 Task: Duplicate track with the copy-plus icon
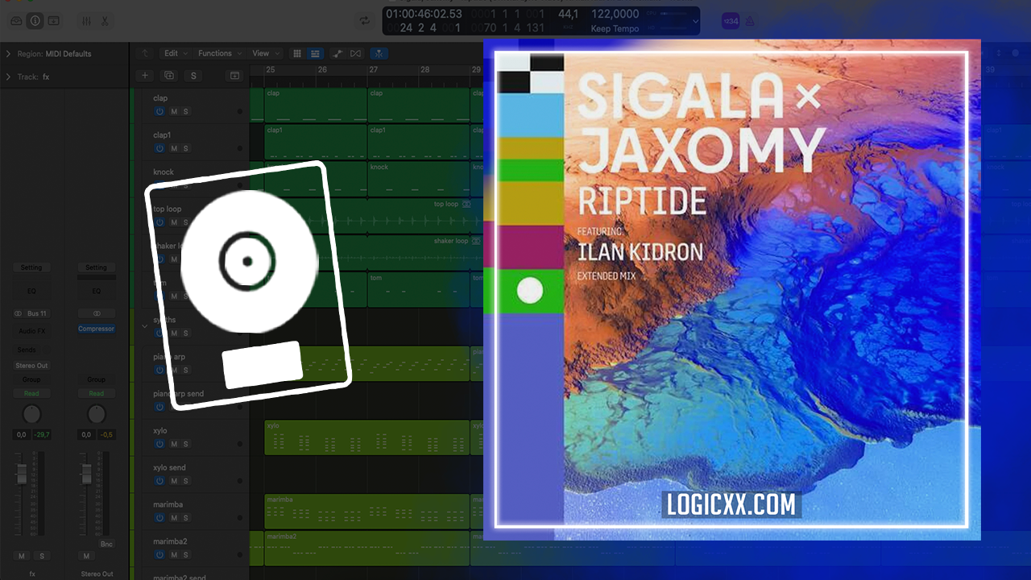coord(169,75)
